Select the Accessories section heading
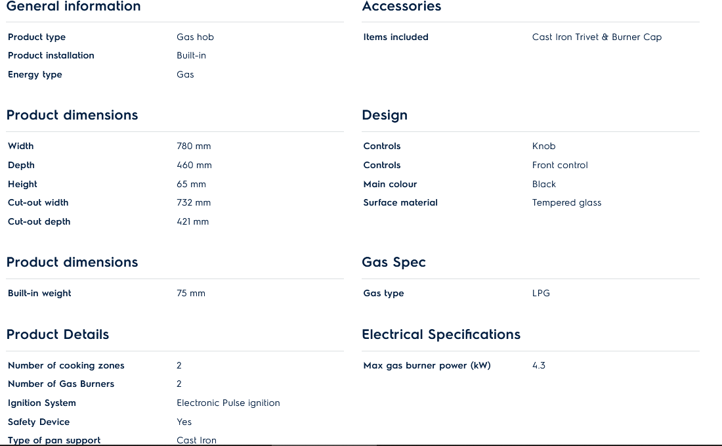The height and width of the screenshot is (446, 722). [401, 7]
